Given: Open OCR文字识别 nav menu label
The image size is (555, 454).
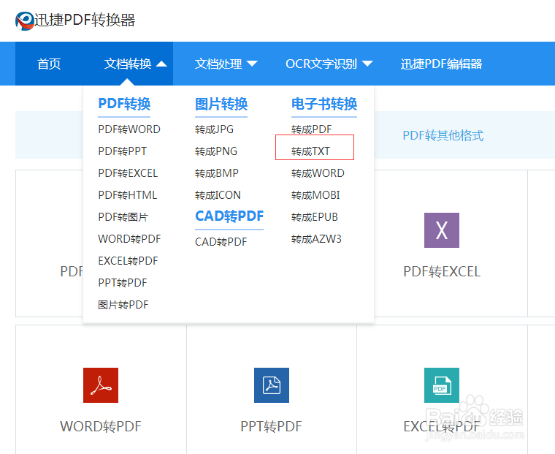Looking at the screenshot, I should pos(321,64).
